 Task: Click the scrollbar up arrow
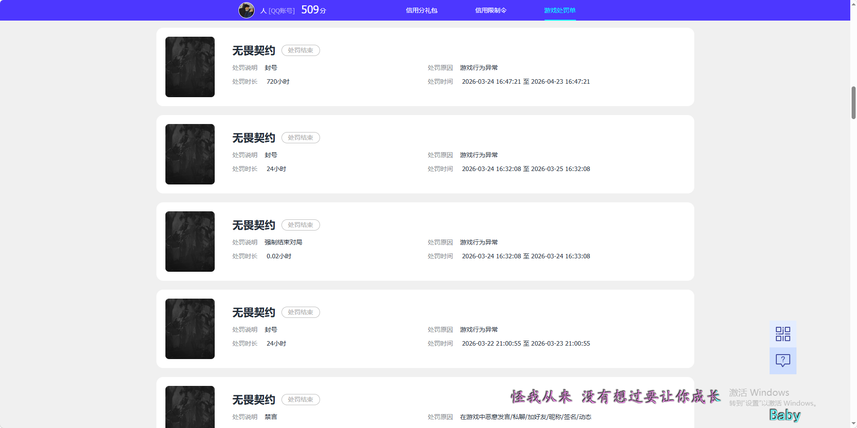tap(853, 3)
